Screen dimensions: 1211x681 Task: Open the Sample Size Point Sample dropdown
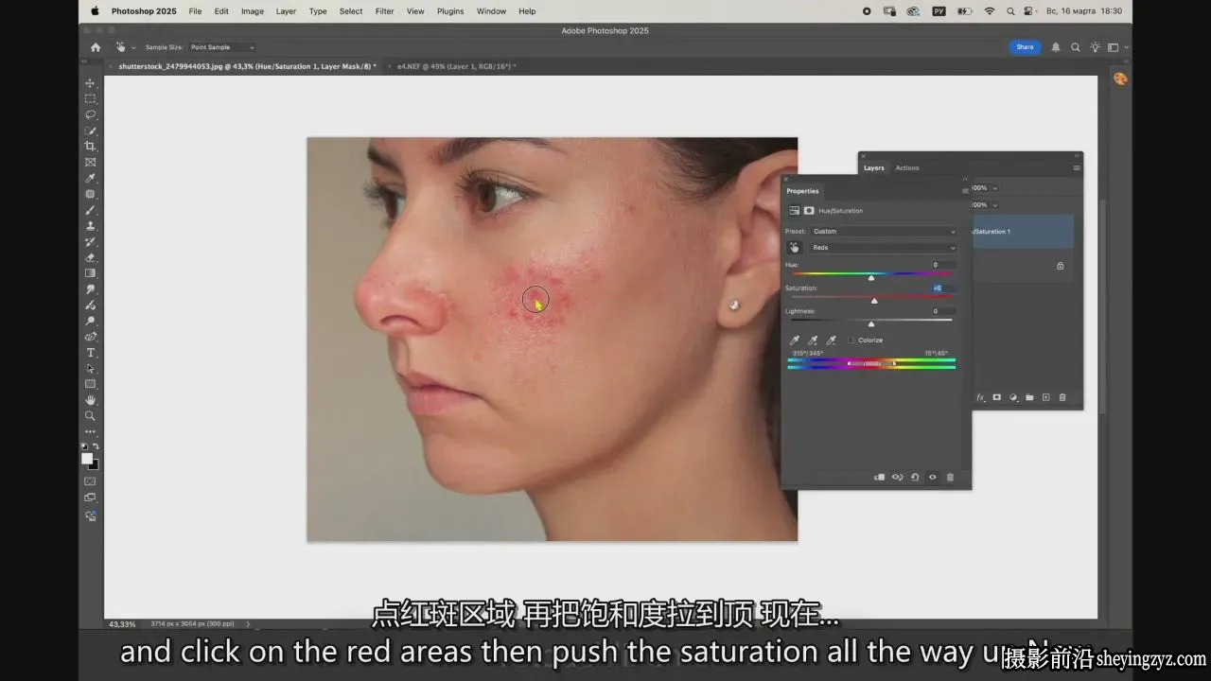tap(222, 47)
